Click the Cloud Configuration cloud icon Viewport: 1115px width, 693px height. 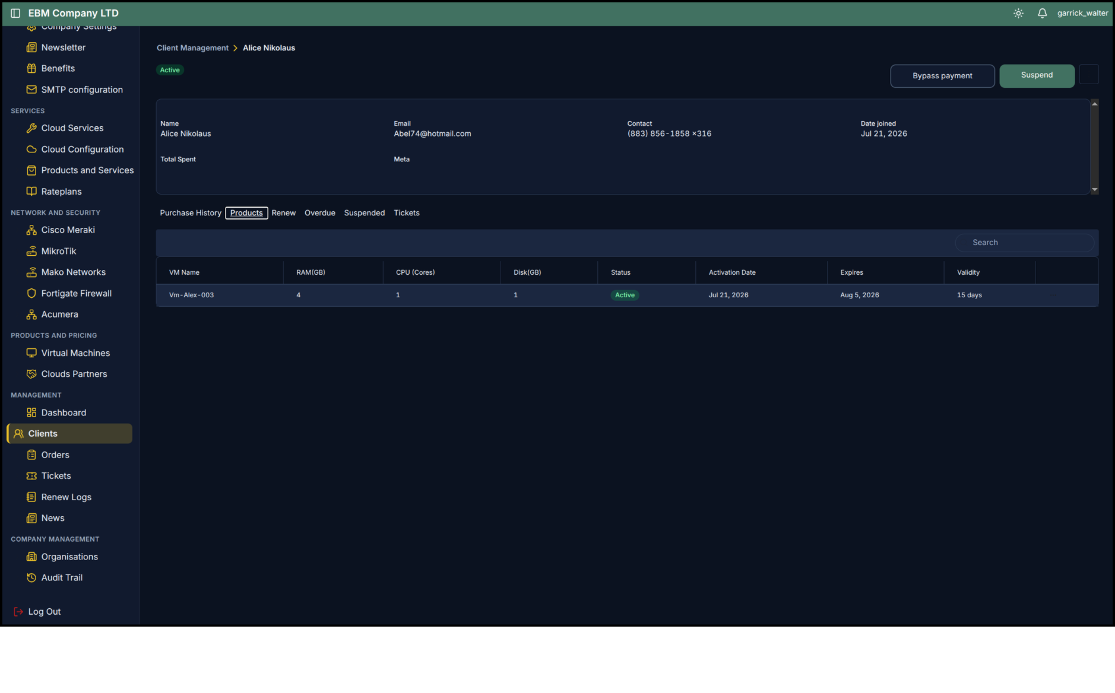[x=31, y=150]
